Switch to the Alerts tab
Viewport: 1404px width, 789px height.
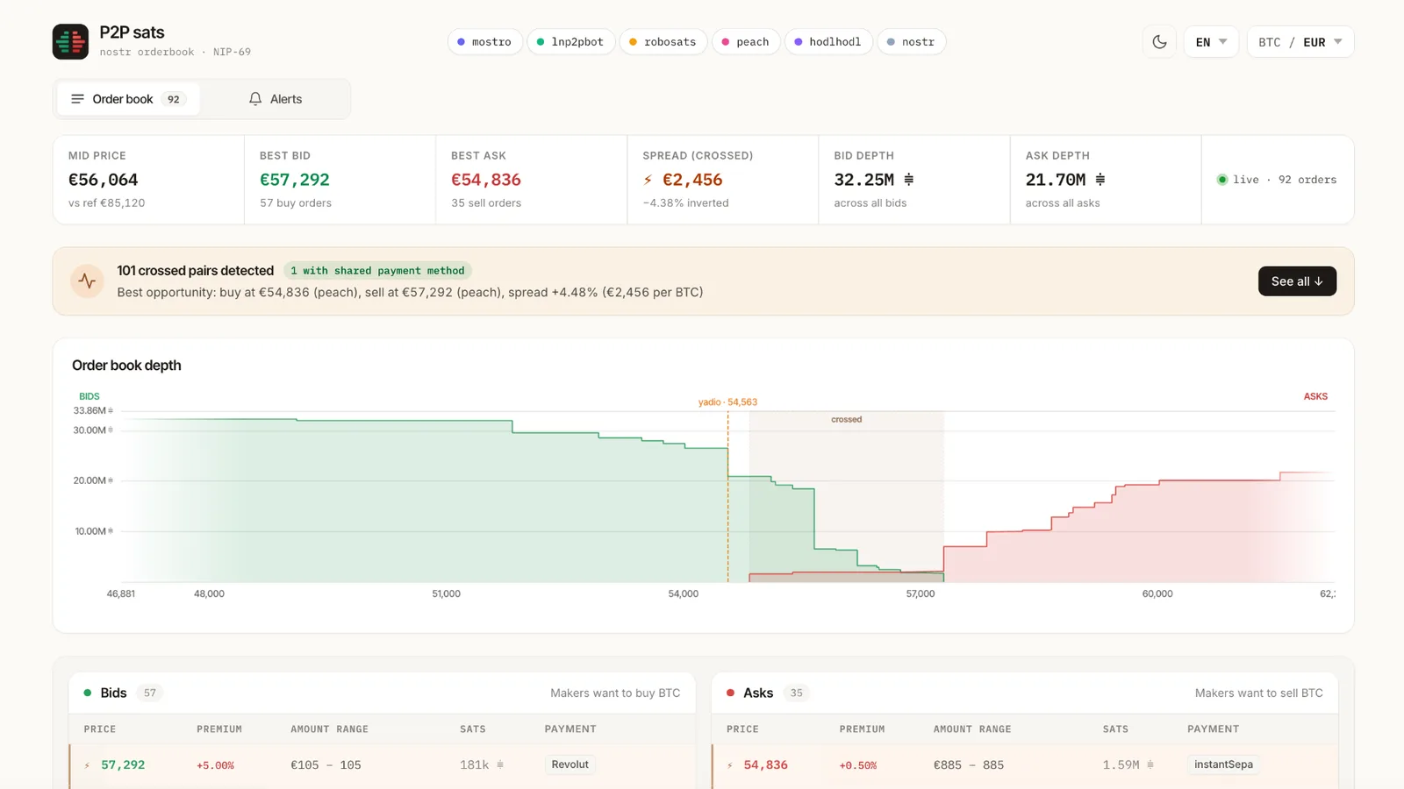pos(276,99)
